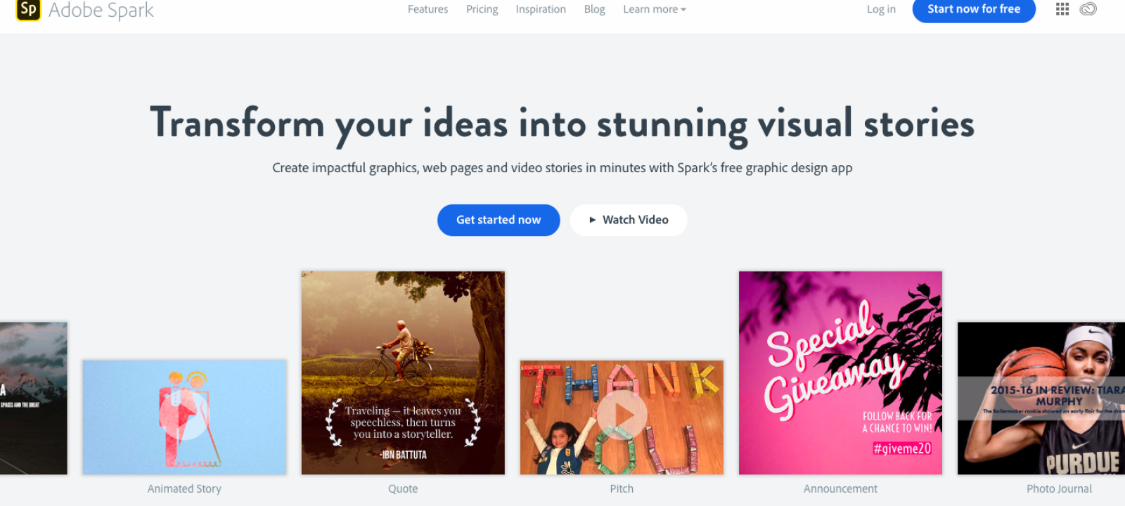The image size is (1125, 506).
Task: Expand the Learn more dropdown
Action: coord(654,9)
